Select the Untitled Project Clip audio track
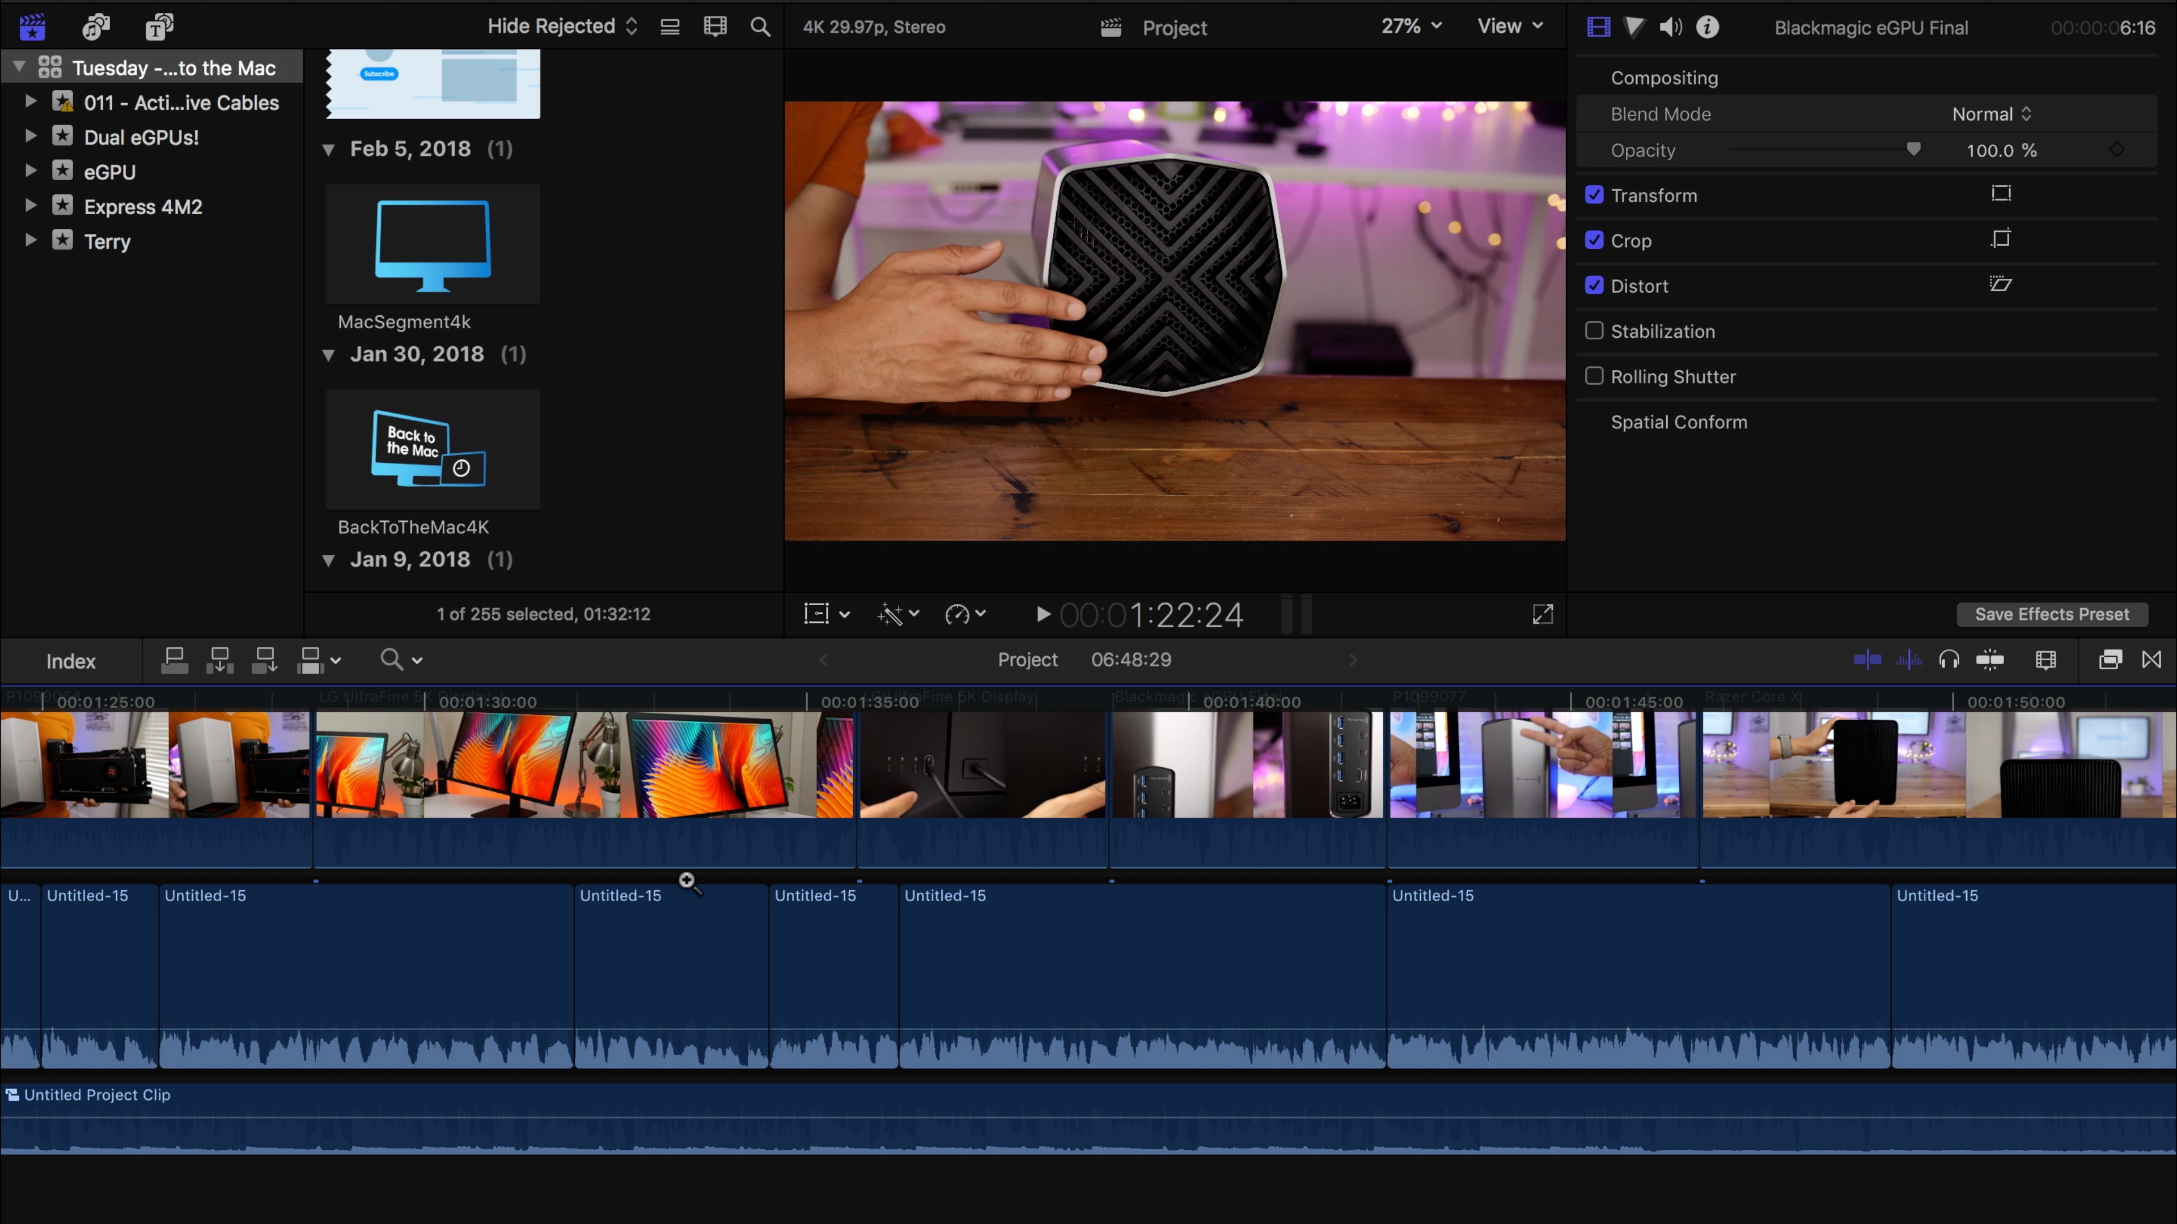The width and height of the screenshot is (2177, 1224). click(x=1088, y=1119)
